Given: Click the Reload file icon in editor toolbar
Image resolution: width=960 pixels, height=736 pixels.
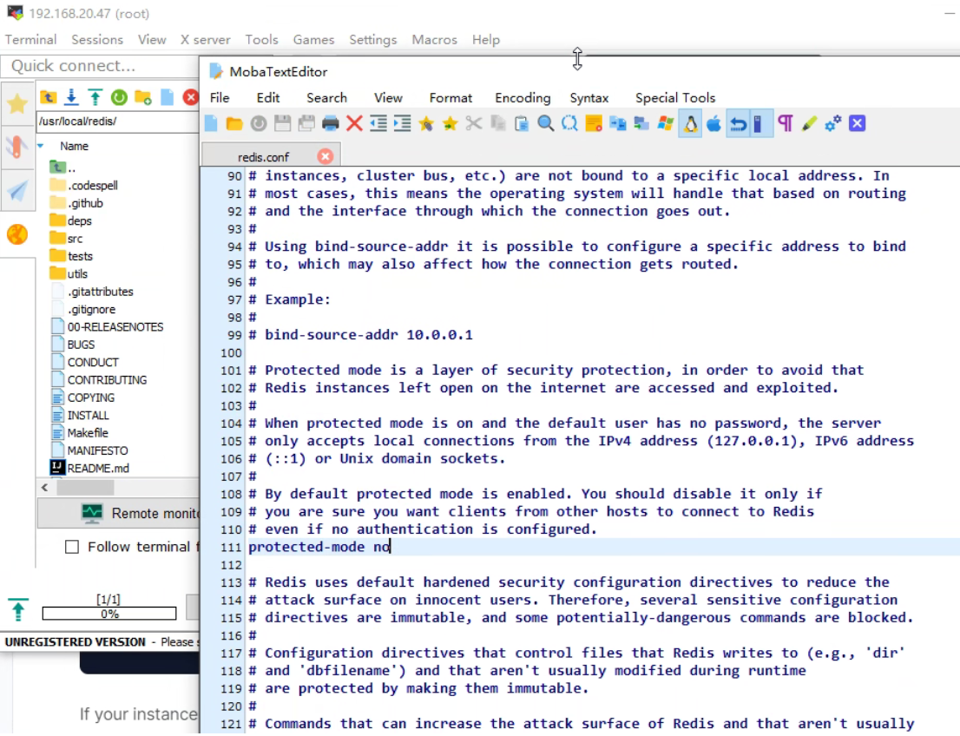Looking at the screenshot, I should (x=259, y=124).
